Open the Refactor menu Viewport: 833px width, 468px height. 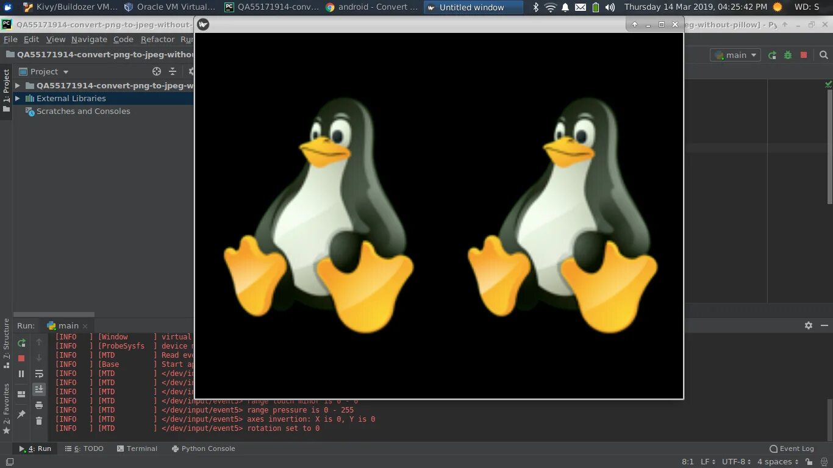click(158, 39)
